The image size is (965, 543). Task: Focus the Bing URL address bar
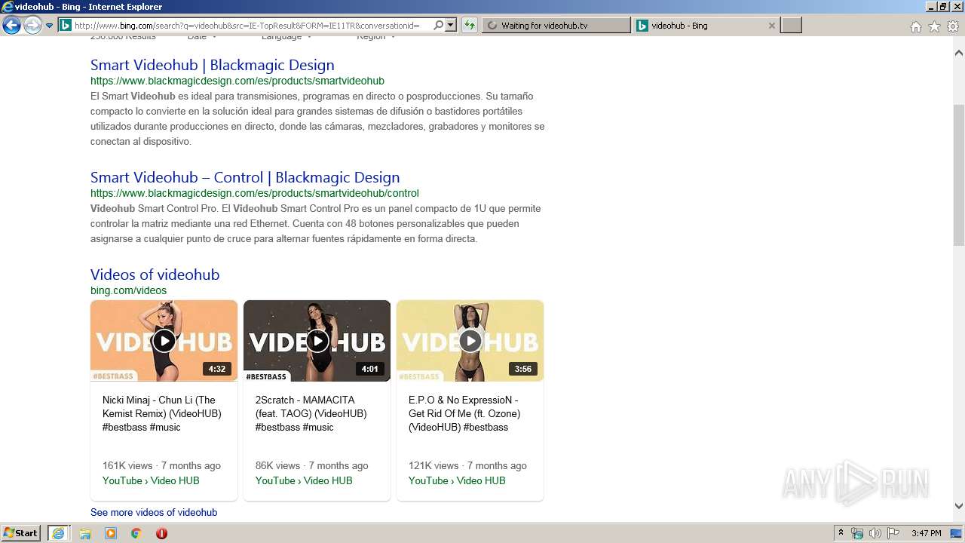246,25
